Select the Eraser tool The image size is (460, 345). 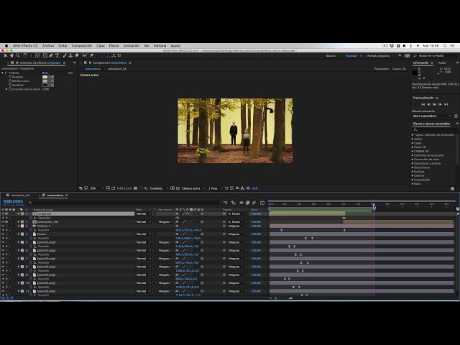[77, 55]
